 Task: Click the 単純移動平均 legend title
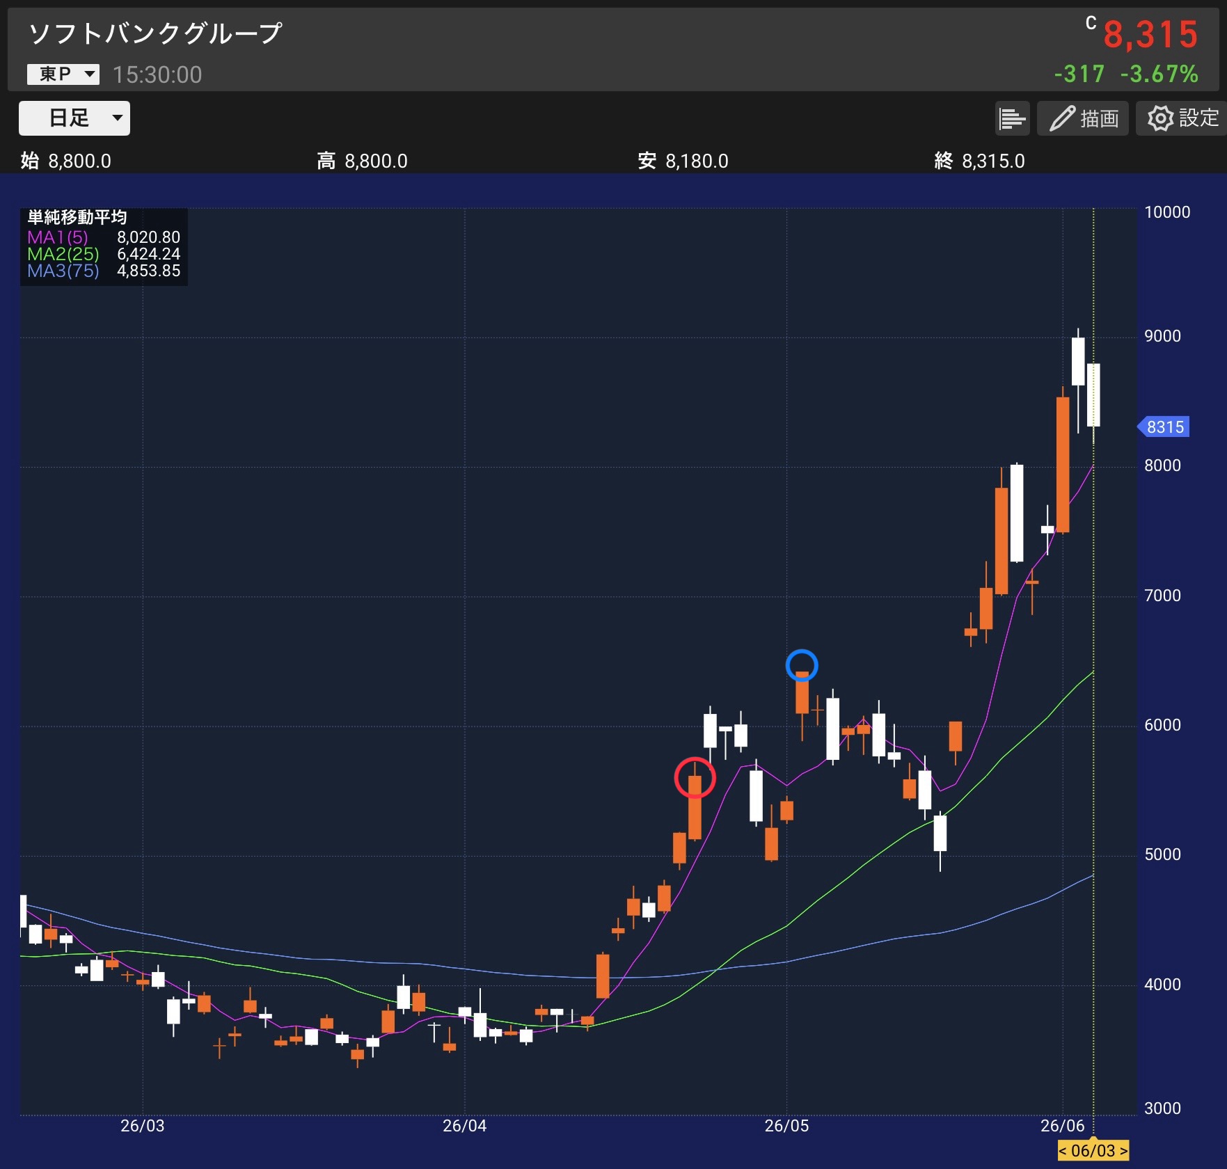click(x=77, y=218)
